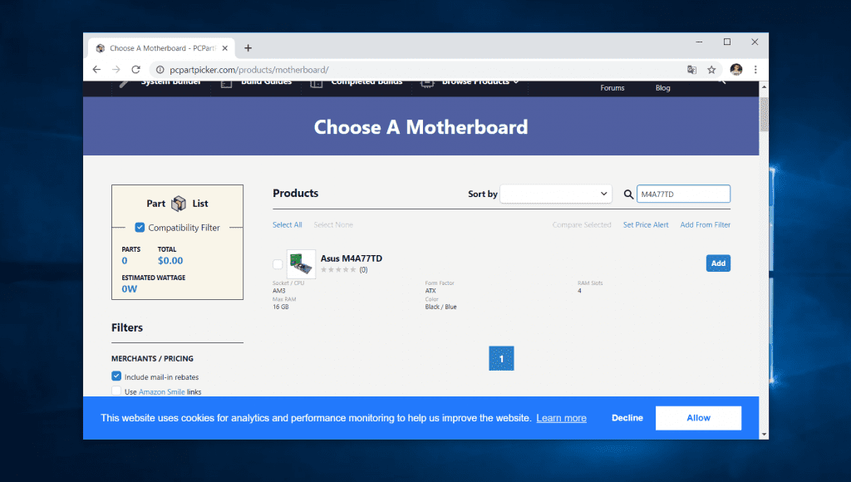This screenshot has width=851, height=482.
Task: Click scrollbar up arrow
Action: click(765, 86)
